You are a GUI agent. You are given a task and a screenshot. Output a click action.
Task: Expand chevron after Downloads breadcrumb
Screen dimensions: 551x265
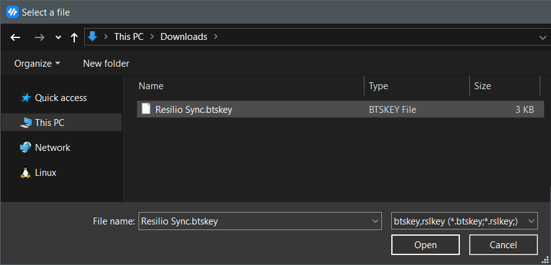point(216,37)
